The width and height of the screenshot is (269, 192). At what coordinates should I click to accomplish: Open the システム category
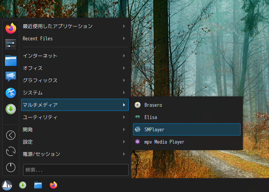(x=75, y=93)
